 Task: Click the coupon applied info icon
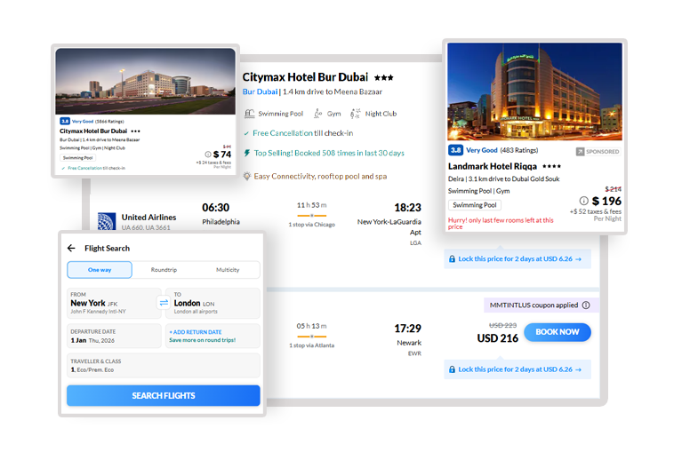click(x=586, y=305)
